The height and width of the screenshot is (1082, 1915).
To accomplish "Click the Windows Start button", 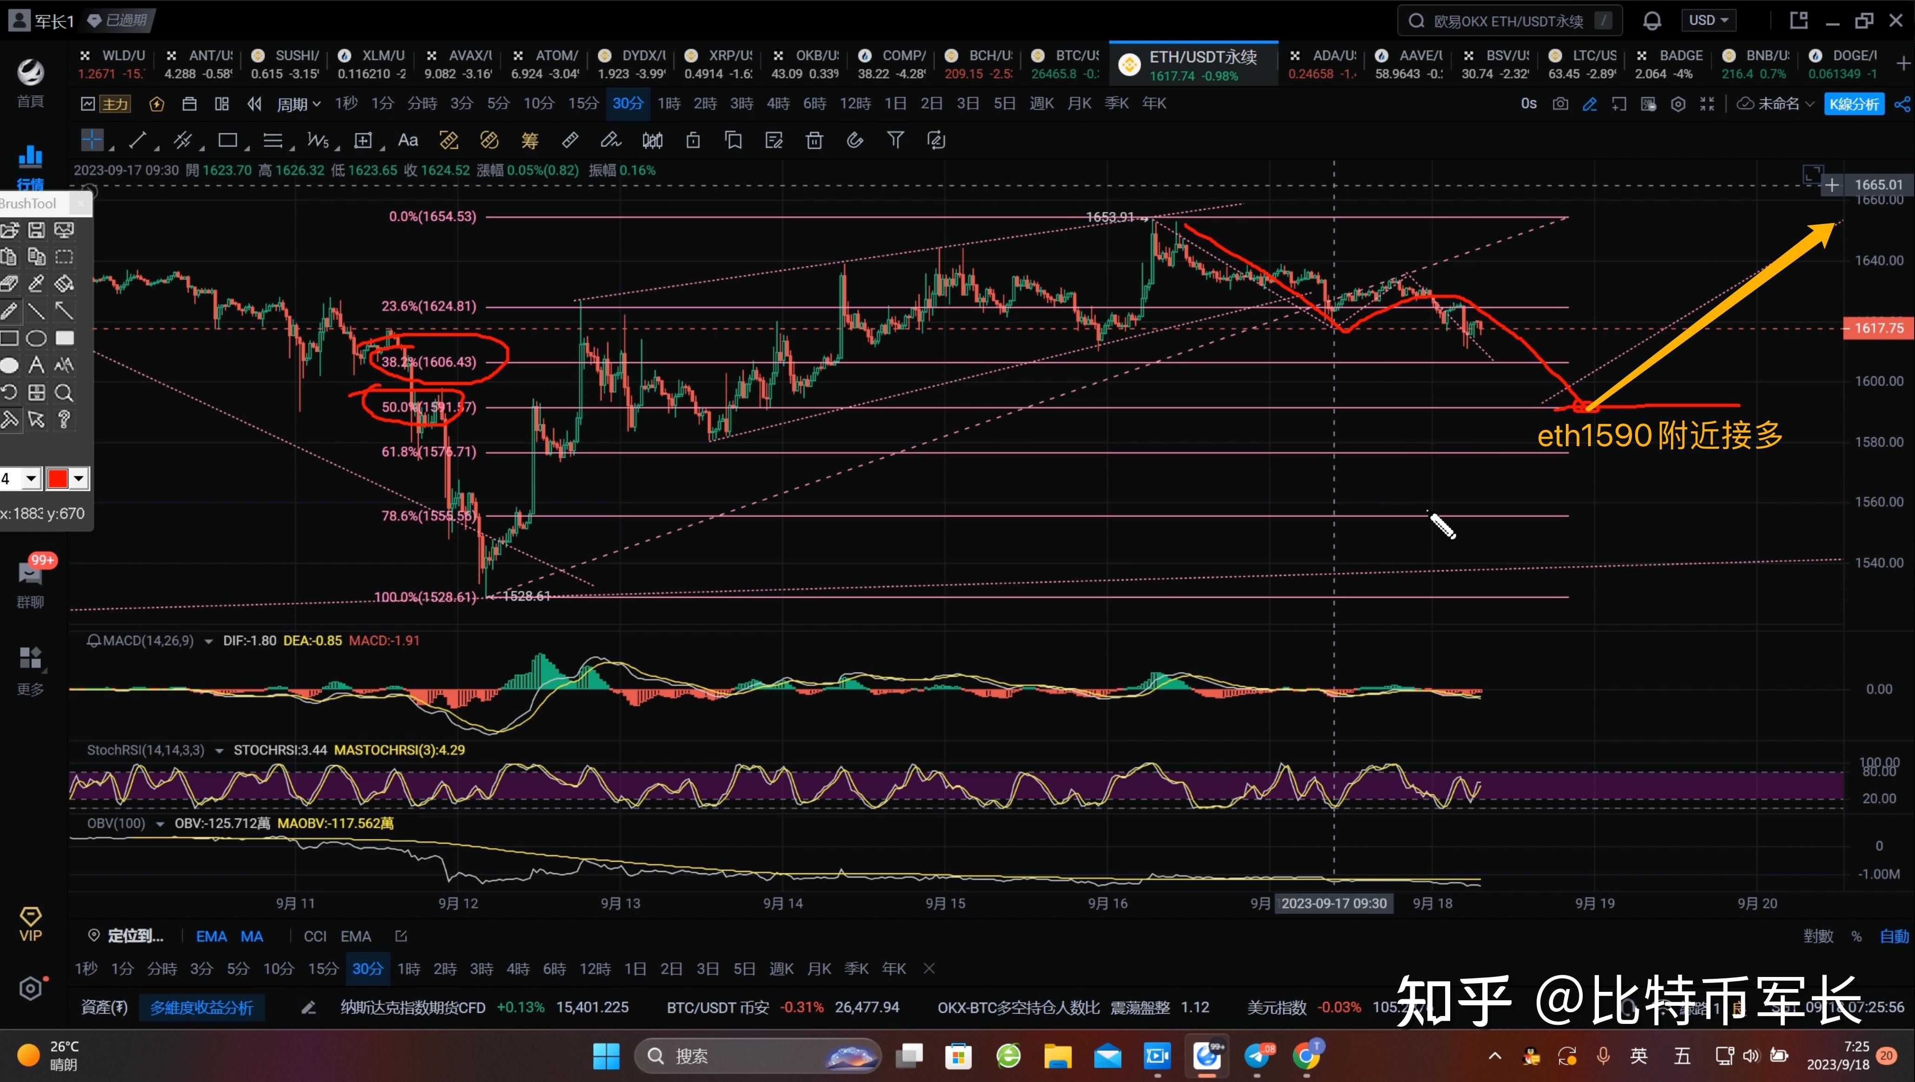I will (x=606, y=1056).
